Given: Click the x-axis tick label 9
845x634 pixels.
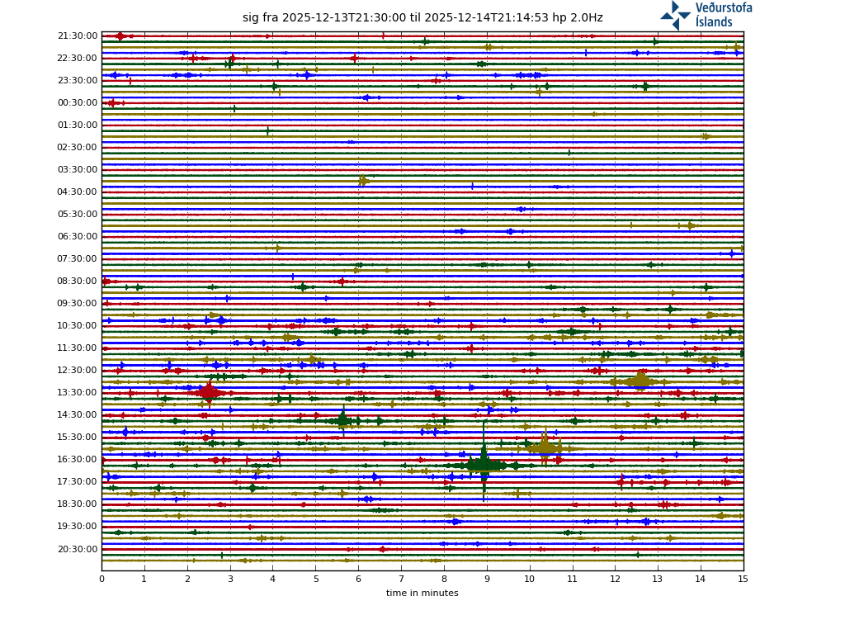Looking at the screenshot, I should (487, 580).
